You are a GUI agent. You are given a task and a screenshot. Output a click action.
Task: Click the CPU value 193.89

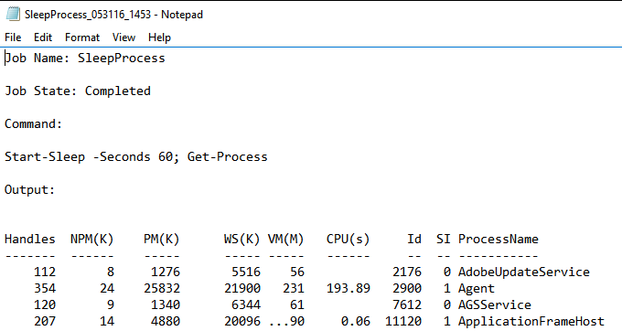pos(349,289)
